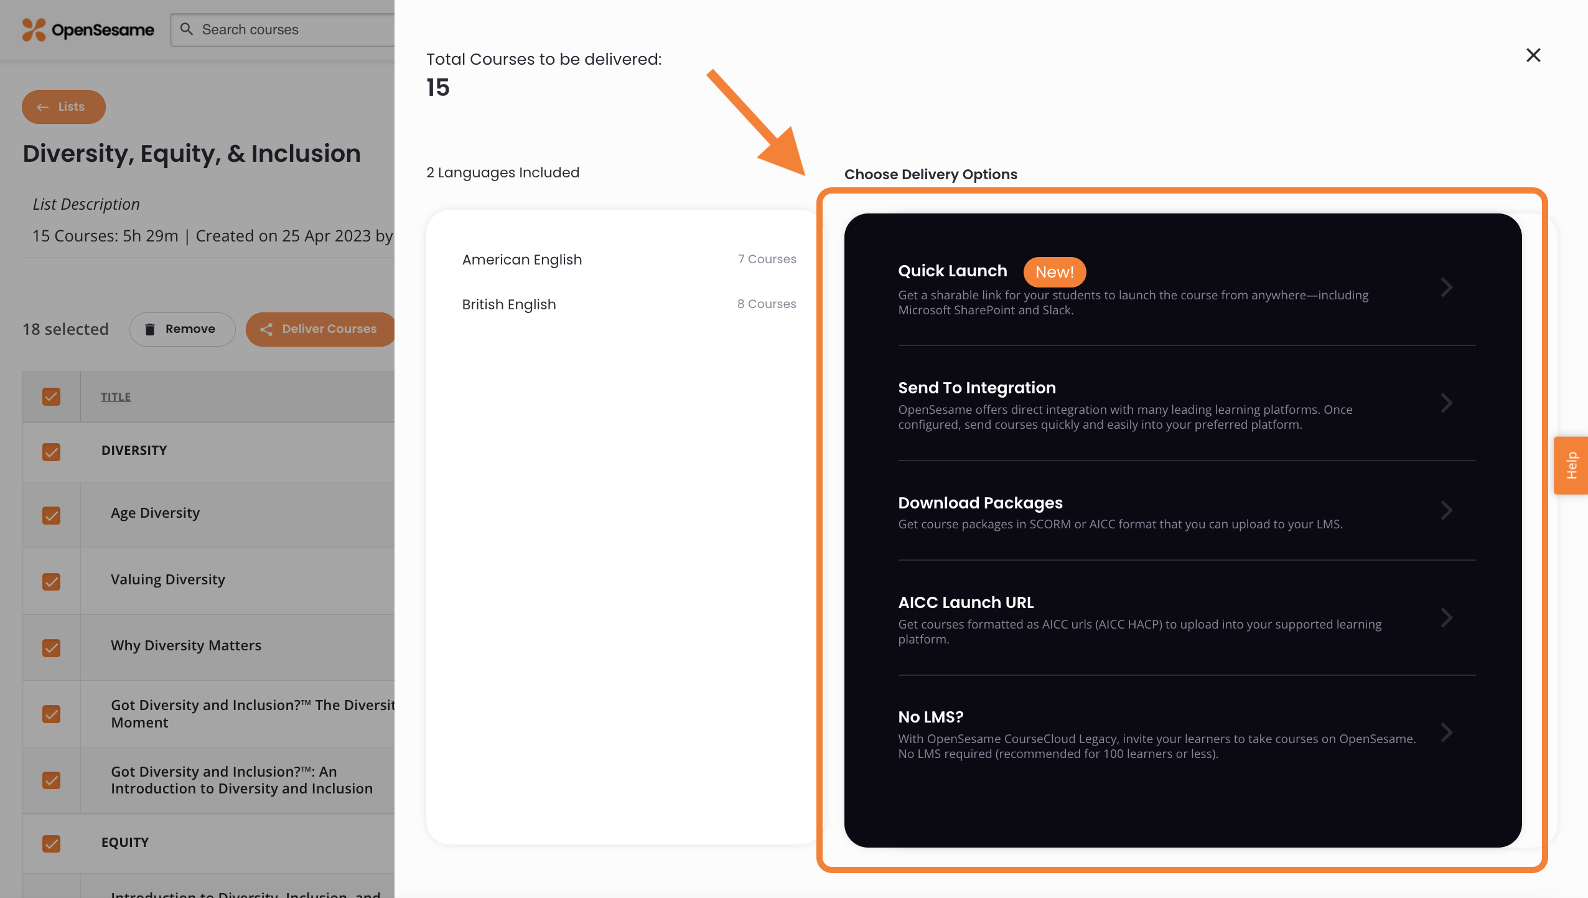Click the search magnifier icon
This screenshot has width=1588, height=898.
click(x=186, y=29)
